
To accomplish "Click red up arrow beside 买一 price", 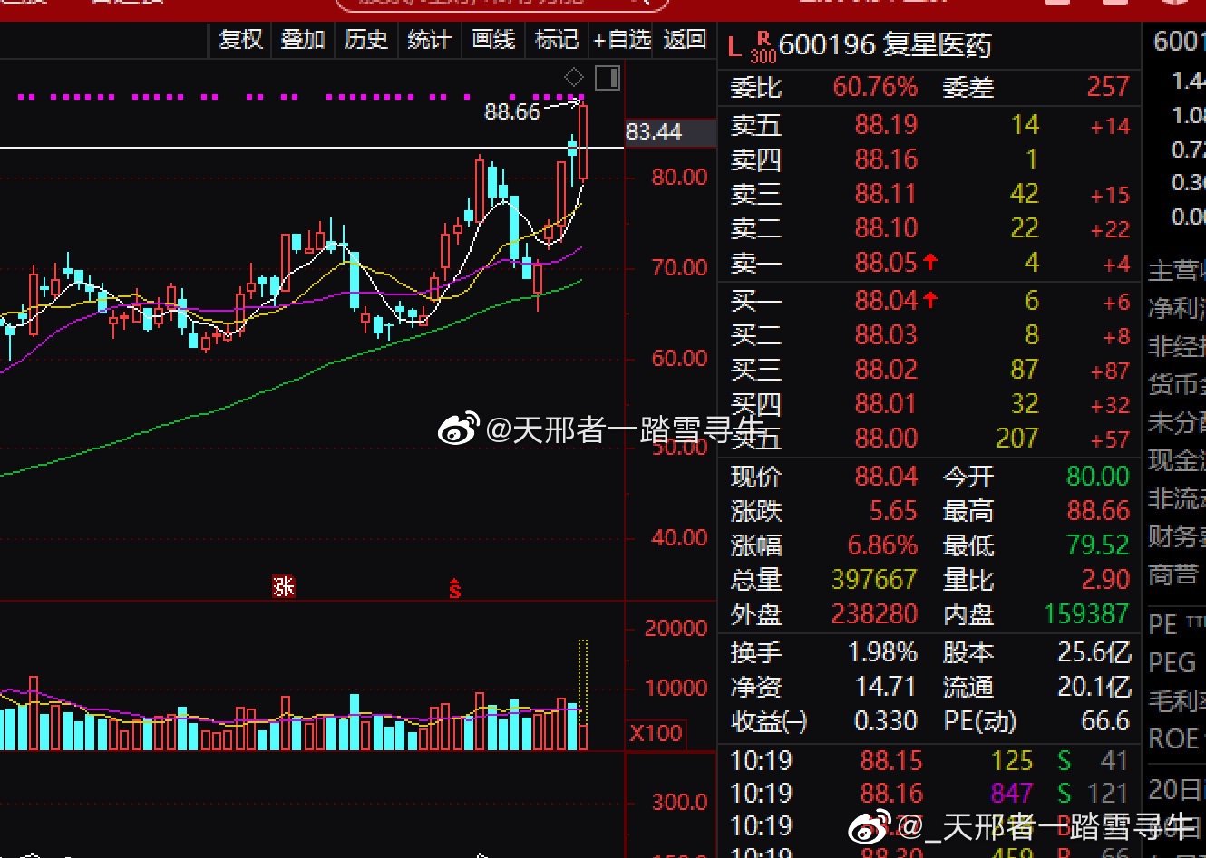I will [x=930, y=300].
